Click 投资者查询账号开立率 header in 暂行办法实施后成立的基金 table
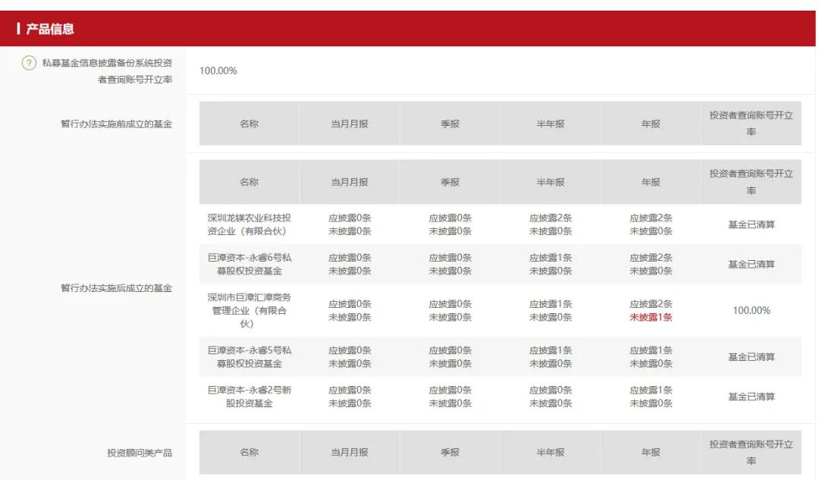The width and height of the screenshot is (819, 480). point(751,182)
